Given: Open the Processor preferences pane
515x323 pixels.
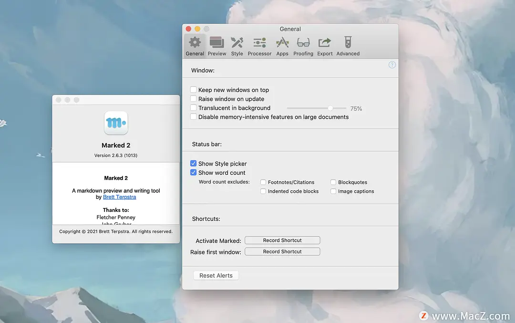Looking at the screenshot, I should tap(259, 46).
